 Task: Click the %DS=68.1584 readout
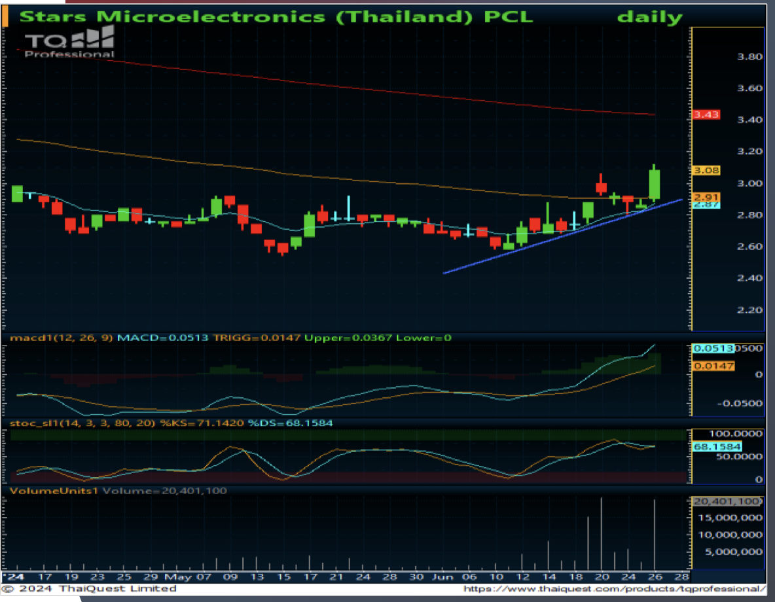point(290,423)
